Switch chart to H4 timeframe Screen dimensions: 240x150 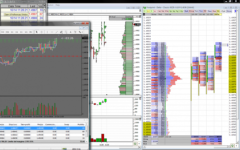(17, 32)
